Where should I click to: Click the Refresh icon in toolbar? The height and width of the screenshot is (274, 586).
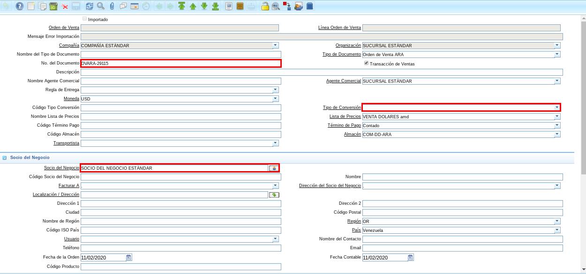click(x=89, y=6)
